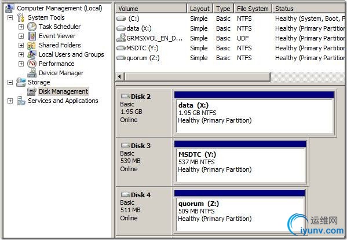Click the MSDTC (Y:) volume drive icon

(x=121, y=48)
